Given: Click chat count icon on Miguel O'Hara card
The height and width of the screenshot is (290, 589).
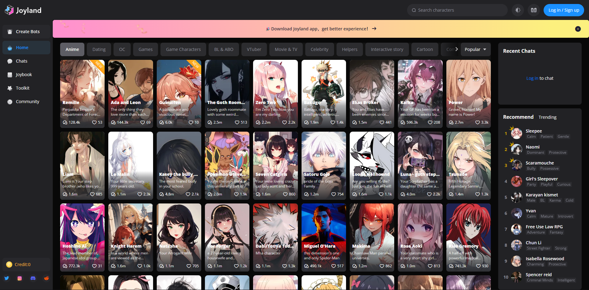Looking at the screenshot, I should point(306,266).
